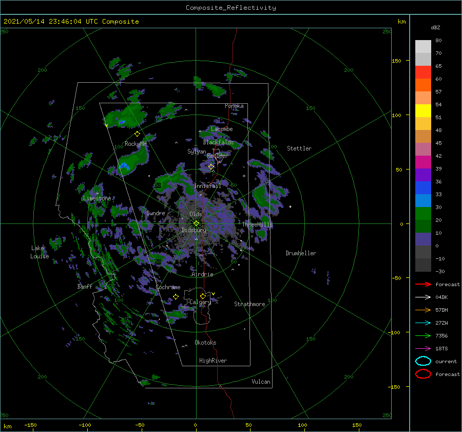Select the ThreeHills label
Screen dimensions: 462x432
pos(258,224)
